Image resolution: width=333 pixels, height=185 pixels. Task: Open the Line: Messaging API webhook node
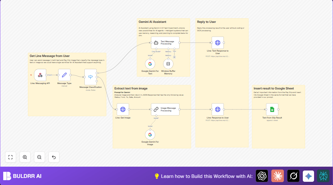coord(40,75)
